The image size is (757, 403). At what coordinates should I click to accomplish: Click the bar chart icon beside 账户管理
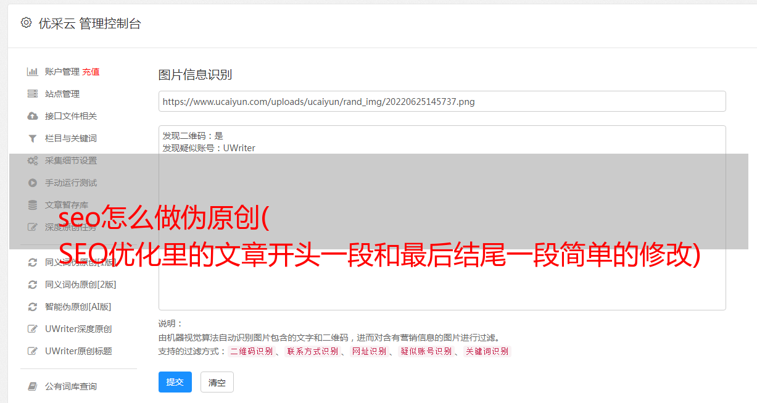pos(33,72)
